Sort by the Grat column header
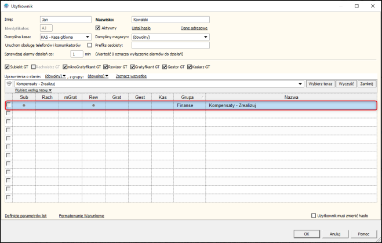Screen dimensions: 382x243 [x=117, y=97]
